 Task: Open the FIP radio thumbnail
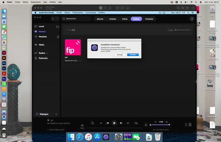(73, 47)
